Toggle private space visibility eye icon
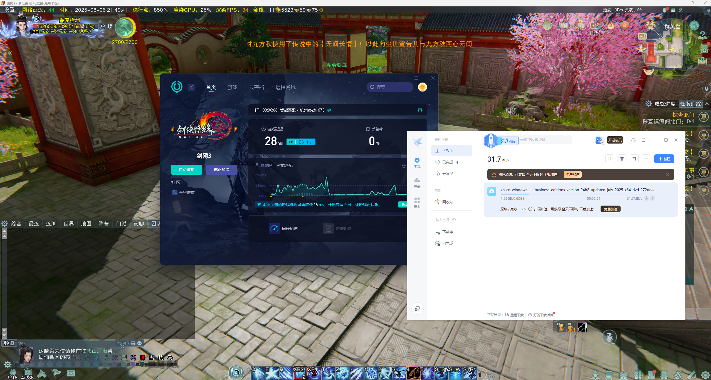Viewport: 711px width, 380px height. pos(454,220)
